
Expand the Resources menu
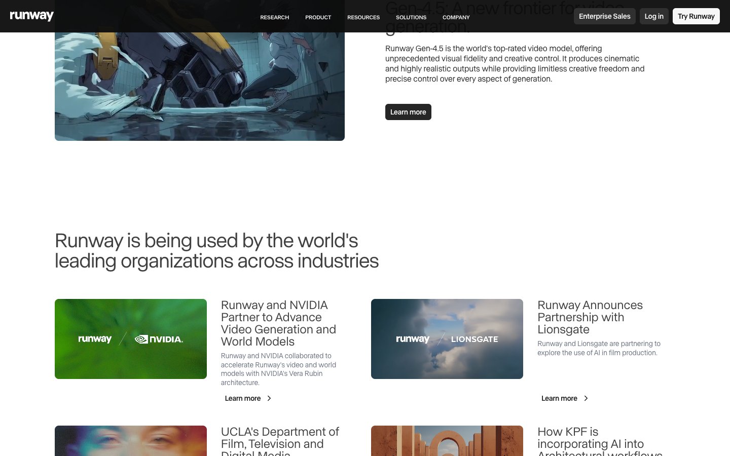pos(363,17)
